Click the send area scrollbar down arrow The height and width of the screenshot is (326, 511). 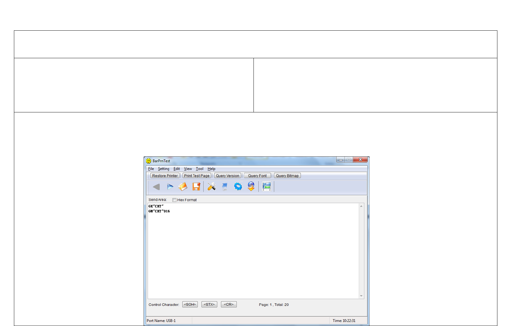coord(361,296)
